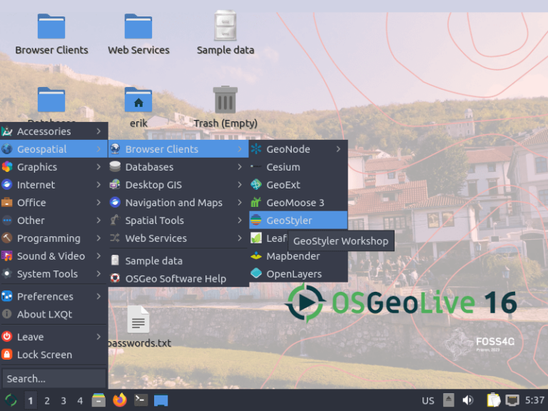Click the network tray icon

[x=512, y=400]
